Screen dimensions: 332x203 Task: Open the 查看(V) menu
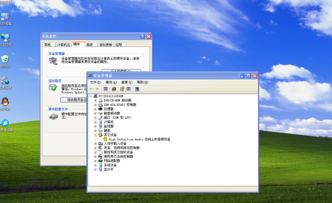point(127,82)
